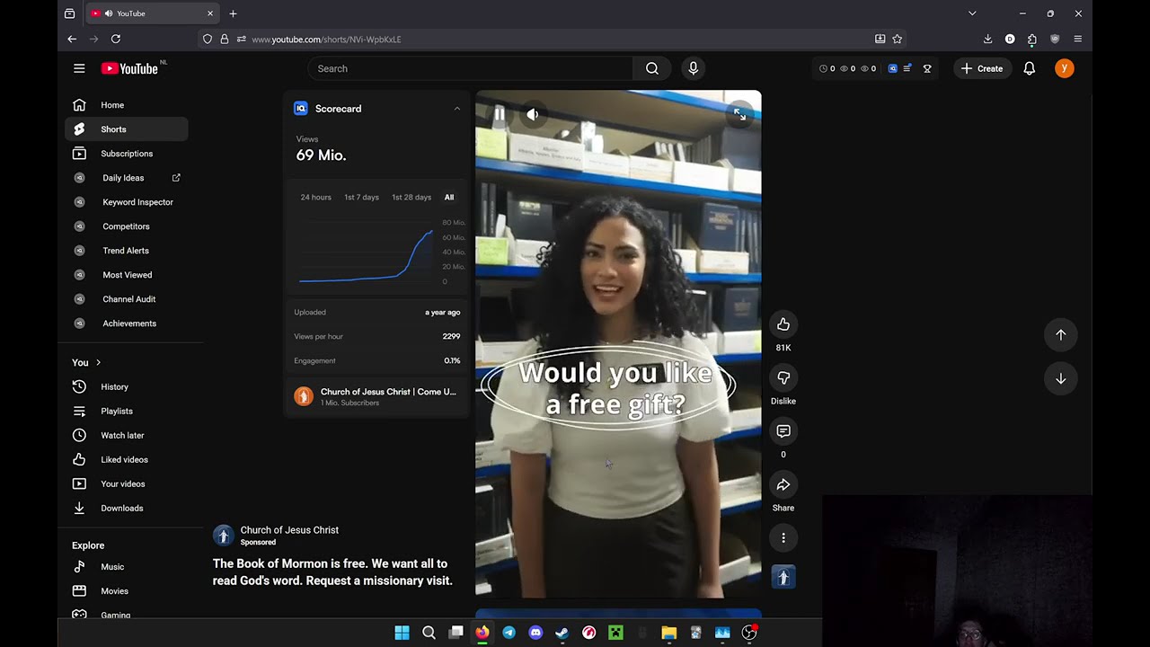Mute the short's audio
This screenshot has height=647, width=1150.
(x=533, y=114)
